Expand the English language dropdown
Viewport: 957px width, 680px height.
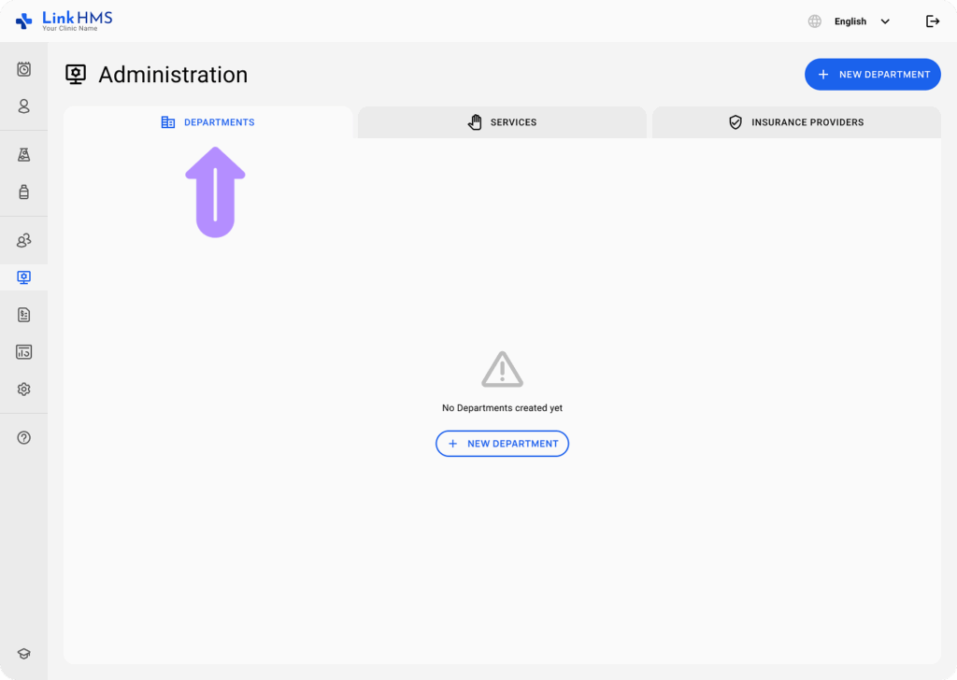click(x=850, y=21)
